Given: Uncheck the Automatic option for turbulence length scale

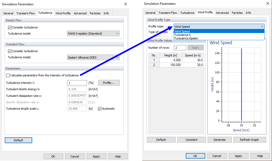Looking at the screenshot, I should click(x=100, y=108).
